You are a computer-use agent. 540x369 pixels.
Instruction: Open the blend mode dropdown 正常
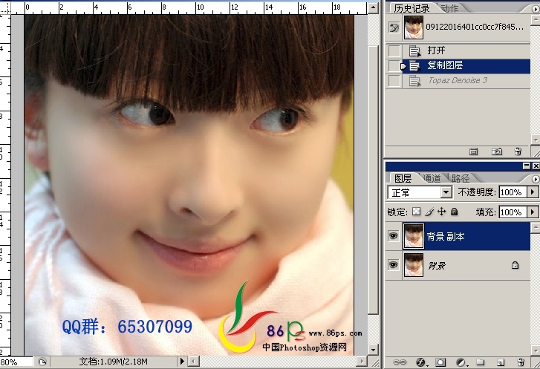pyautogui.click(x=420, y=192)
